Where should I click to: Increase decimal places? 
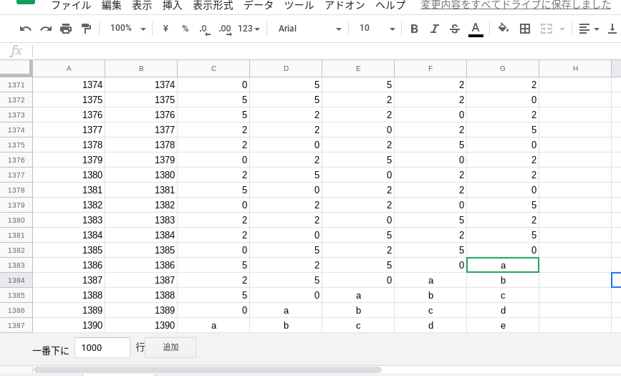click(225, 29)
